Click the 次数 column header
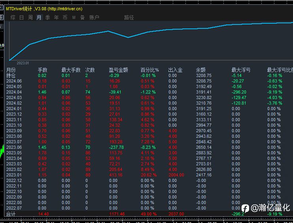The height and width of the screenshot is (223, 293). [x=90, y=70]
